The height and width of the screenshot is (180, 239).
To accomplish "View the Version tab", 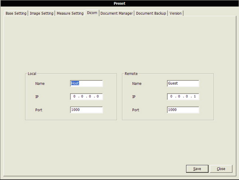I will coord(175,13).
